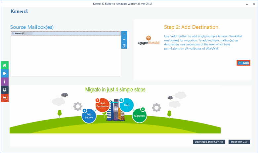Close the Kernel migration window
This screenshot has height=153, width=258.
tap(254, 4)
